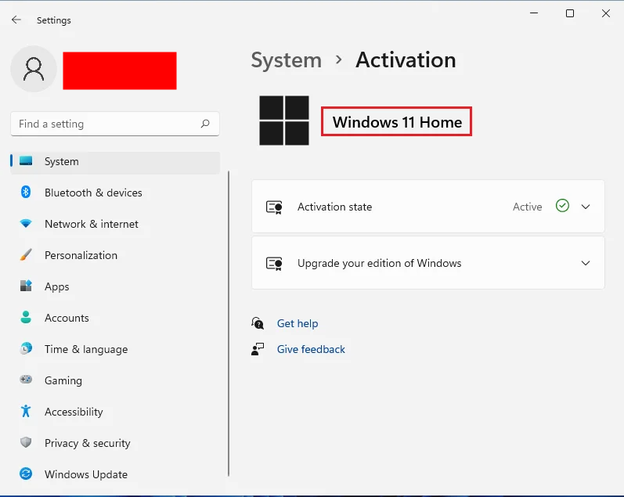Close the Settings window

(606, 13)
